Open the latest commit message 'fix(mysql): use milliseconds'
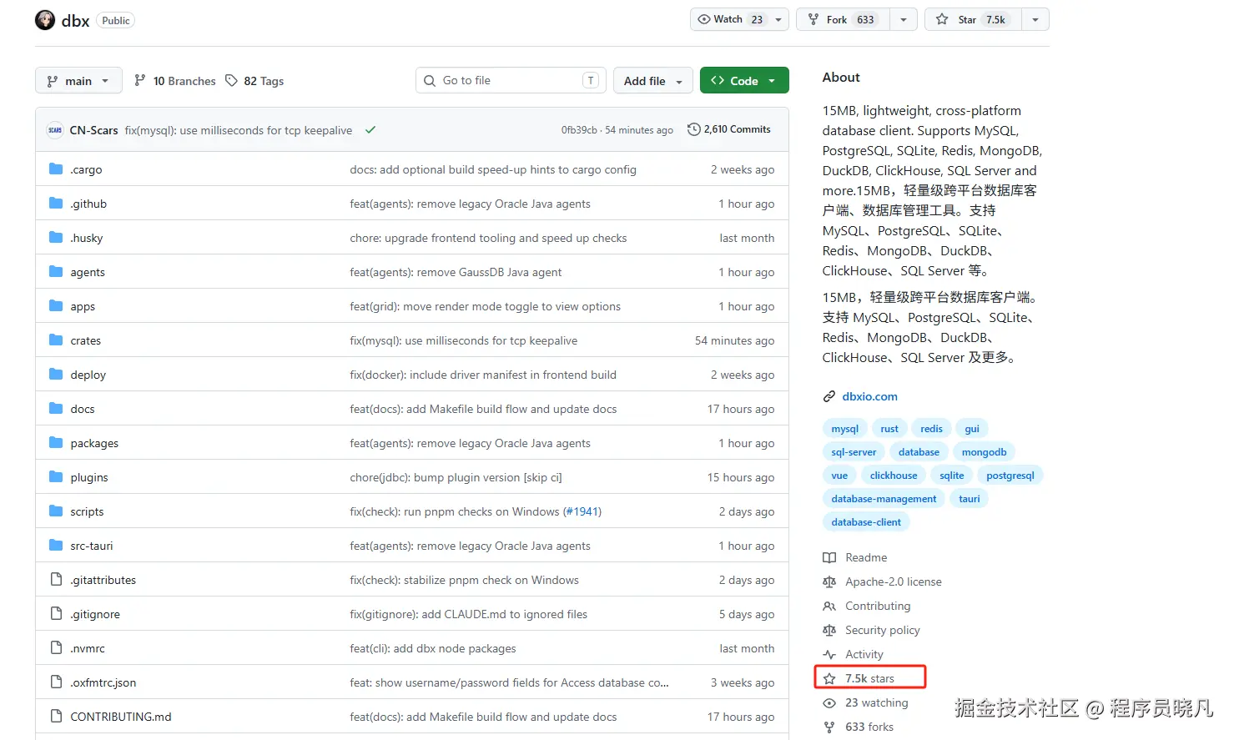This screenshot has height=740, width=1234. pyautogui.click(x=239, y=130)
